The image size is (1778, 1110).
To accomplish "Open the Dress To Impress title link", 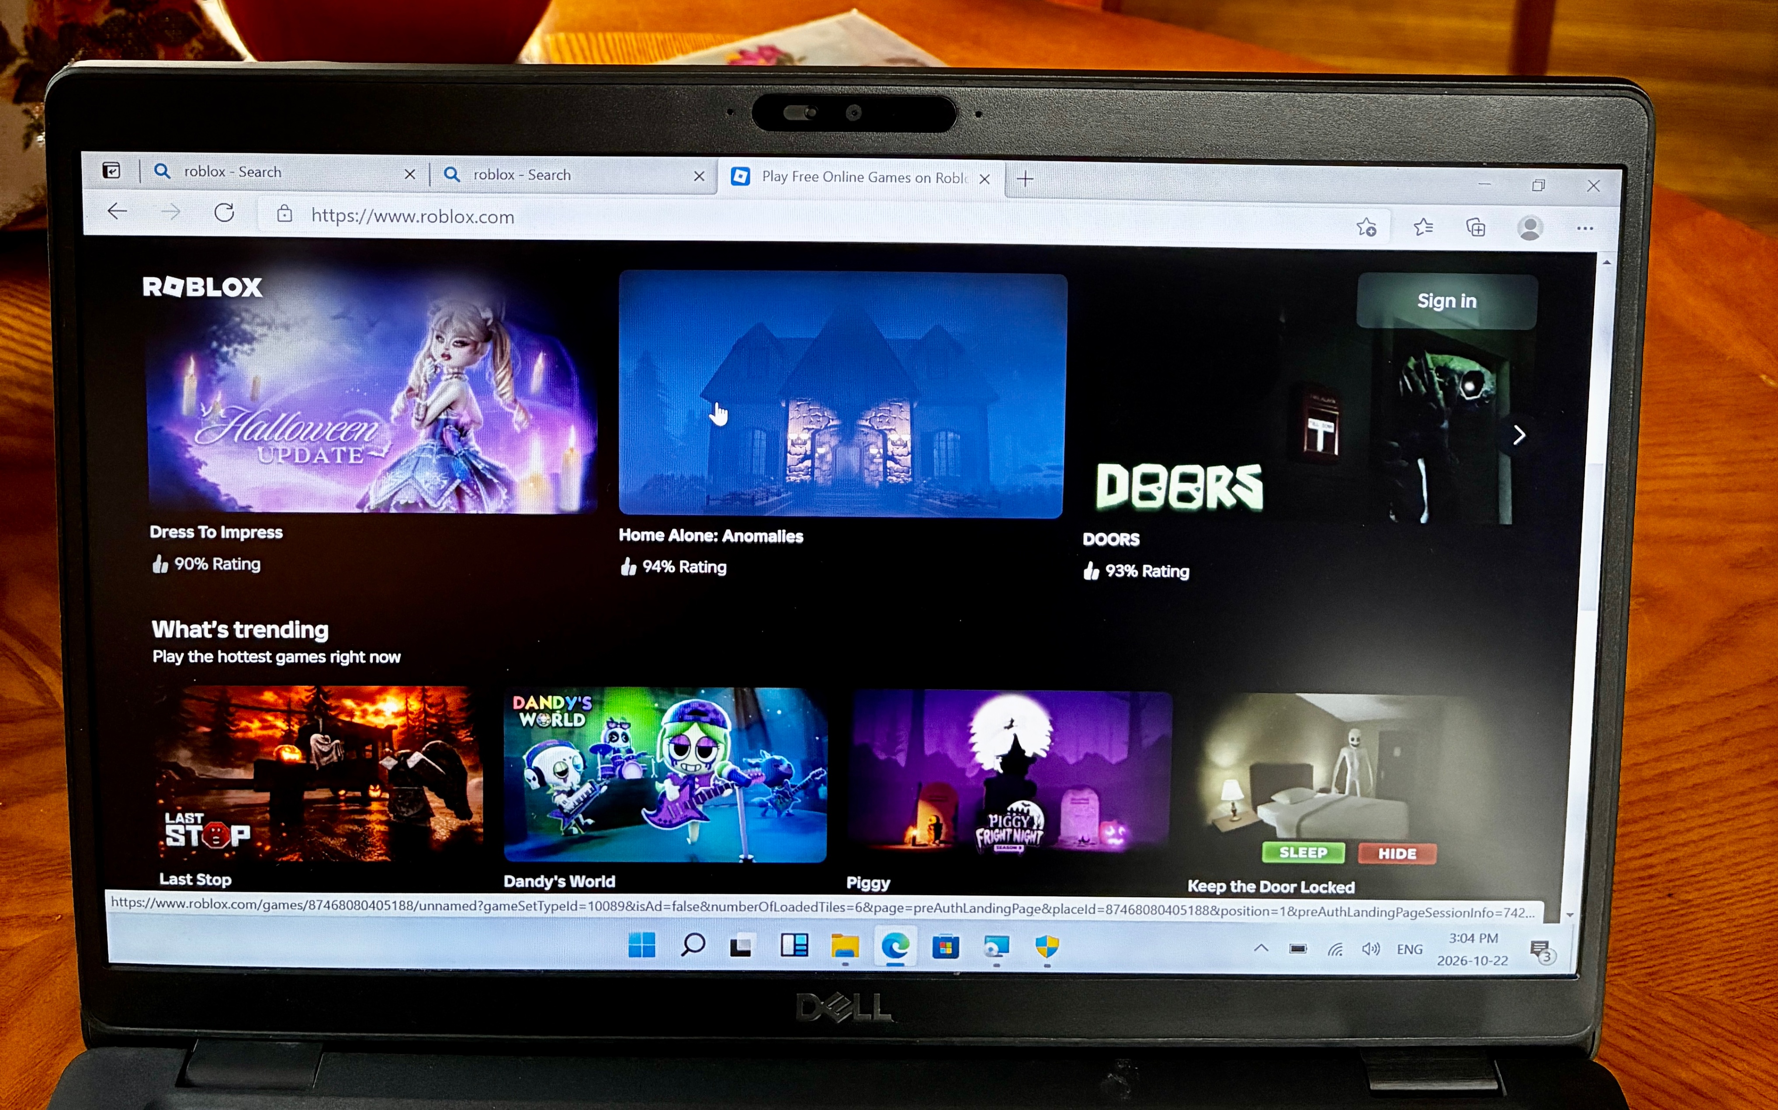I will point(216,532).
